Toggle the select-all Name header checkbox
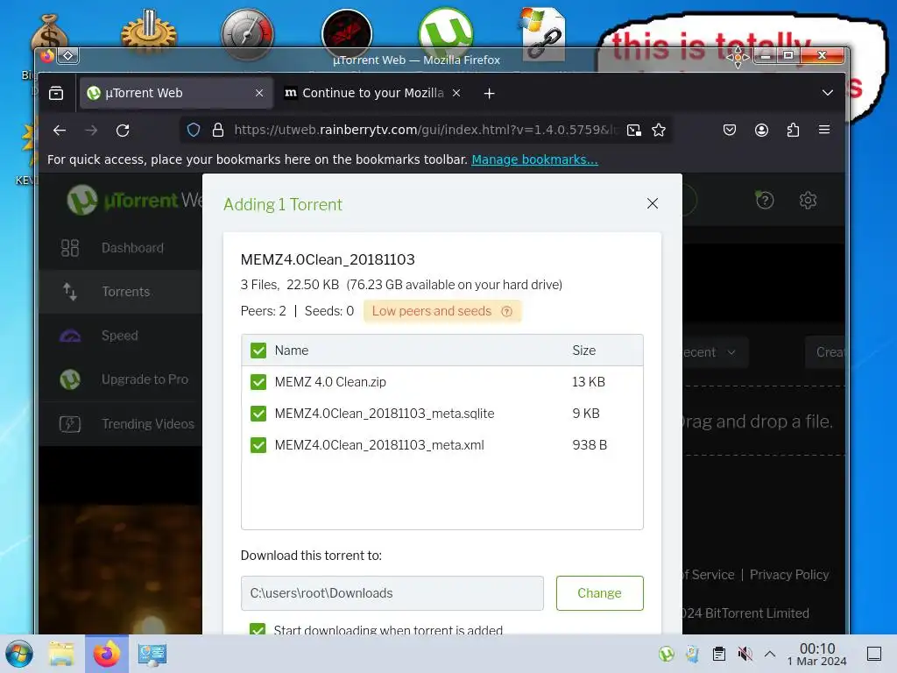The width and height of the screenshot is (897, 673). [258, 351]
